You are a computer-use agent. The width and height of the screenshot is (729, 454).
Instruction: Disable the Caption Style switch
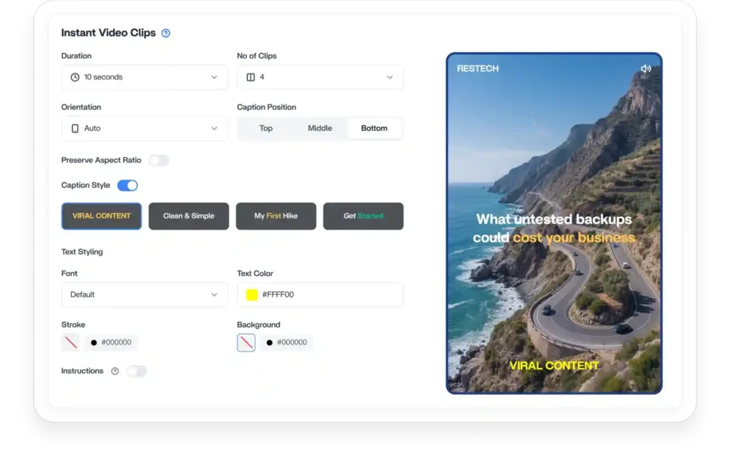tap(127, 186)
